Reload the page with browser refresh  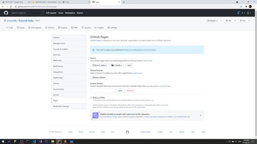11,7
